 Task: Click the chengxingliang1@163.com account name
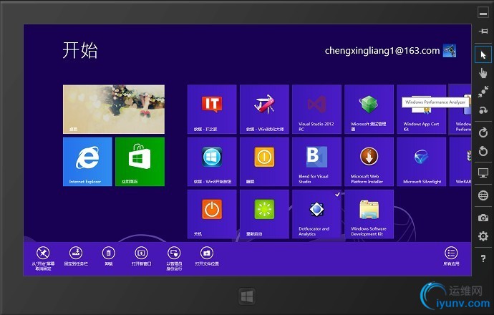(382, 51)
